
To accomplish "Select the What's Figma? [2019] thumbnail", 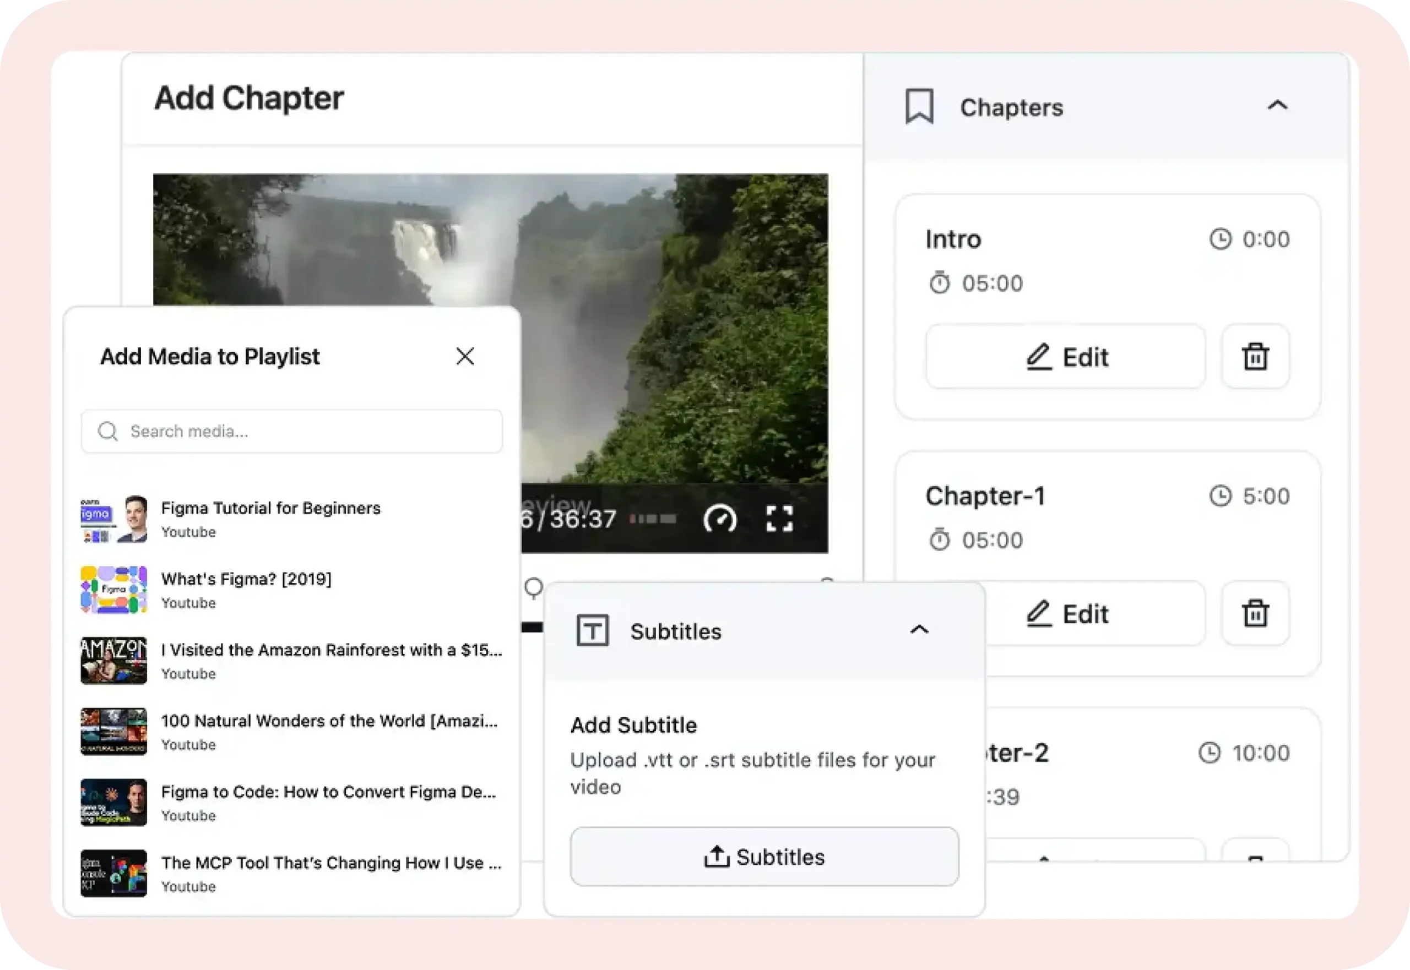I will [x=113, y=590].
